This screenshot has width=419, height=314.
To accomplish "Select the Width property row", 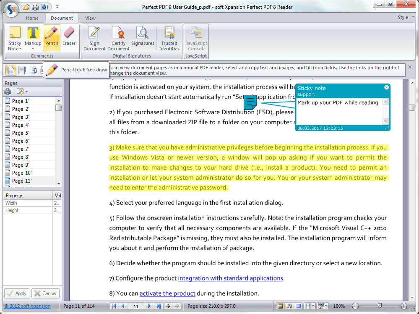I will coord(32,203).
